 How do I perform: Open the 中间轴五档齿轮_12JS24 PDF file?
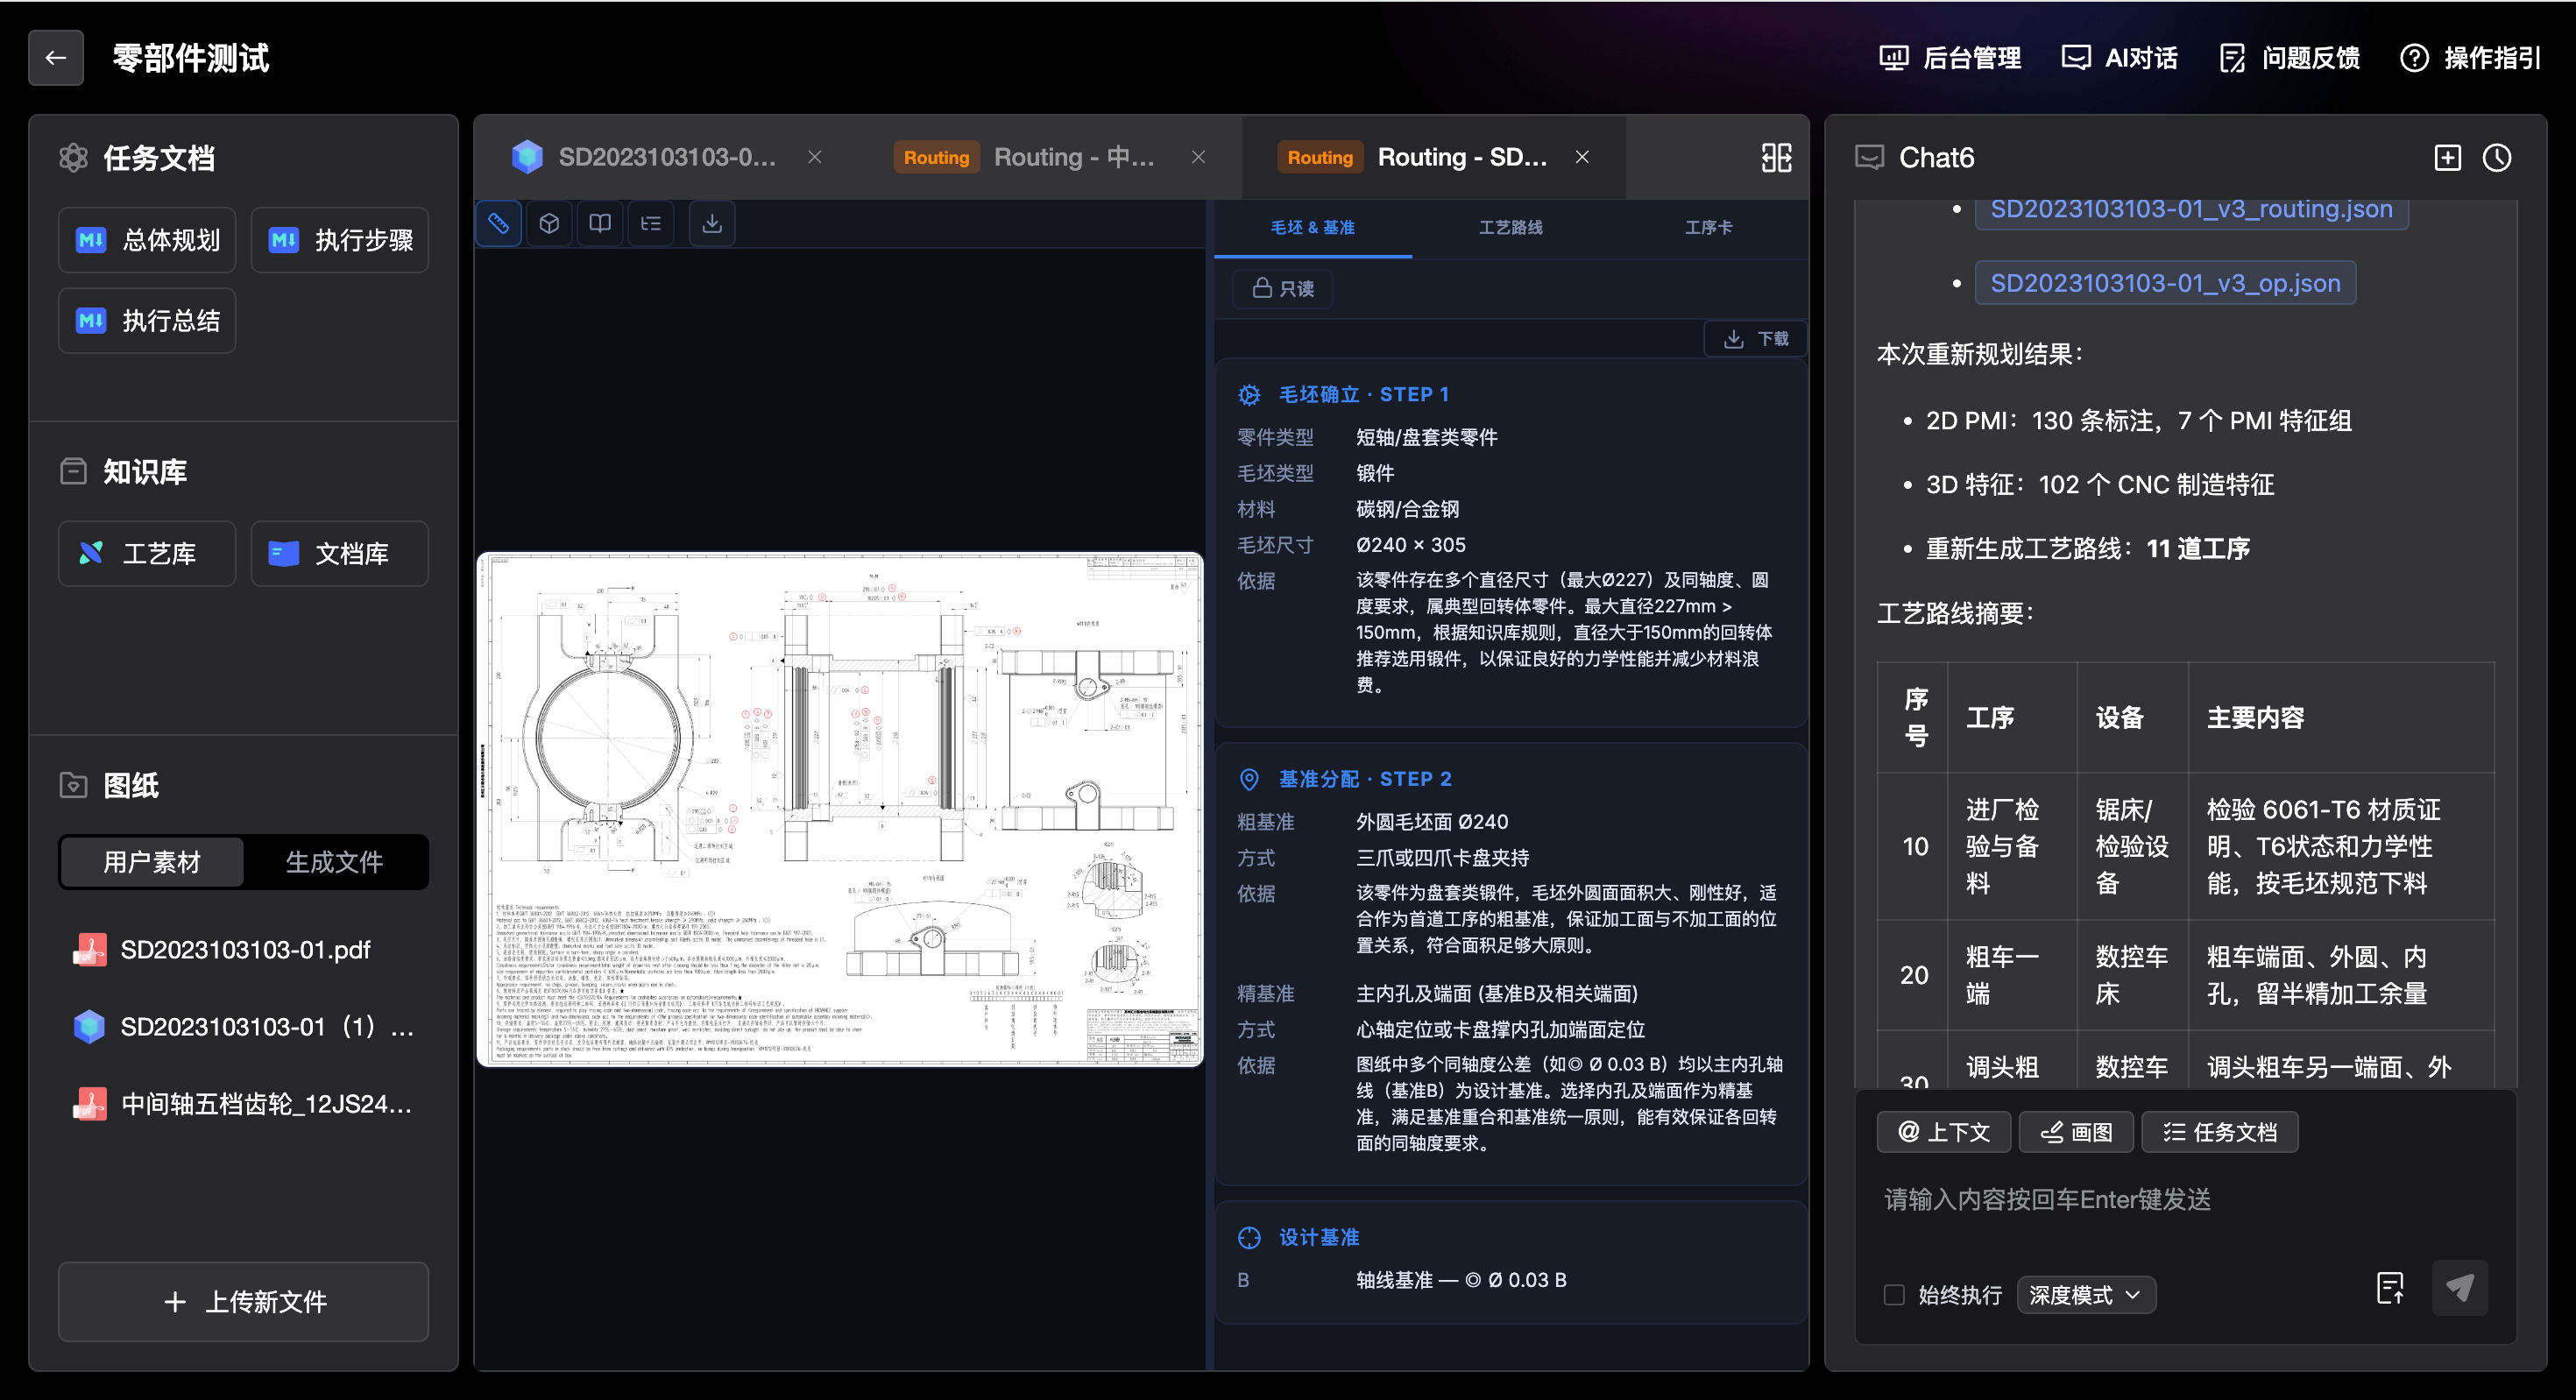244,1104
